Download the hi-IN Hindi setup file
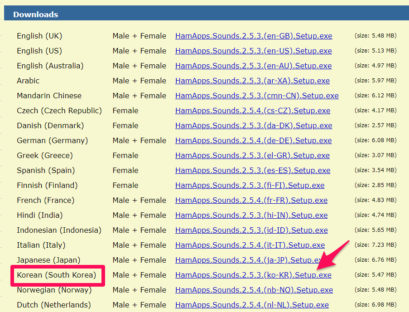The image size is (409, 312). coord(251,215)
